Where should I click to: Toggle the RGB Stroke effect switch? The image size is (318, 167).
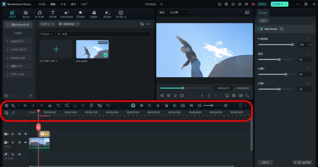coord(261,29)
